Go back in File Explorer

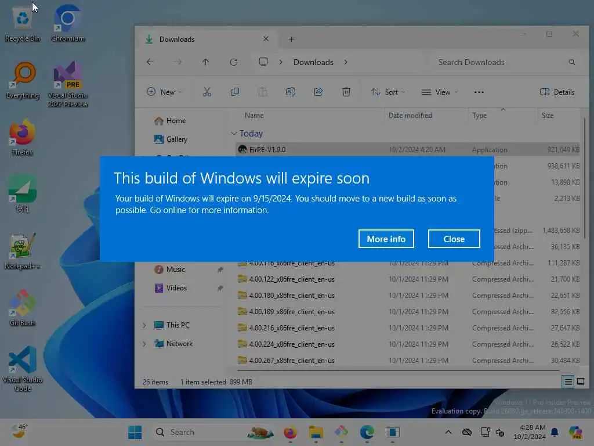(x=150, y=62)
